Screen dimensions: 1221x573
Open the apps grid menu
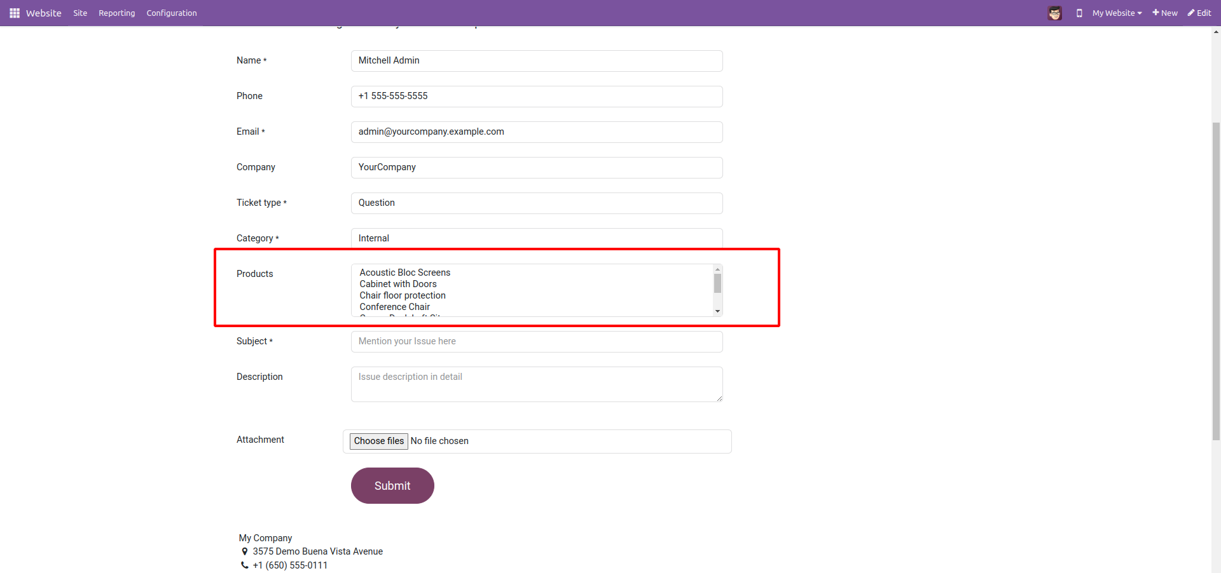(x=15, y=13)
